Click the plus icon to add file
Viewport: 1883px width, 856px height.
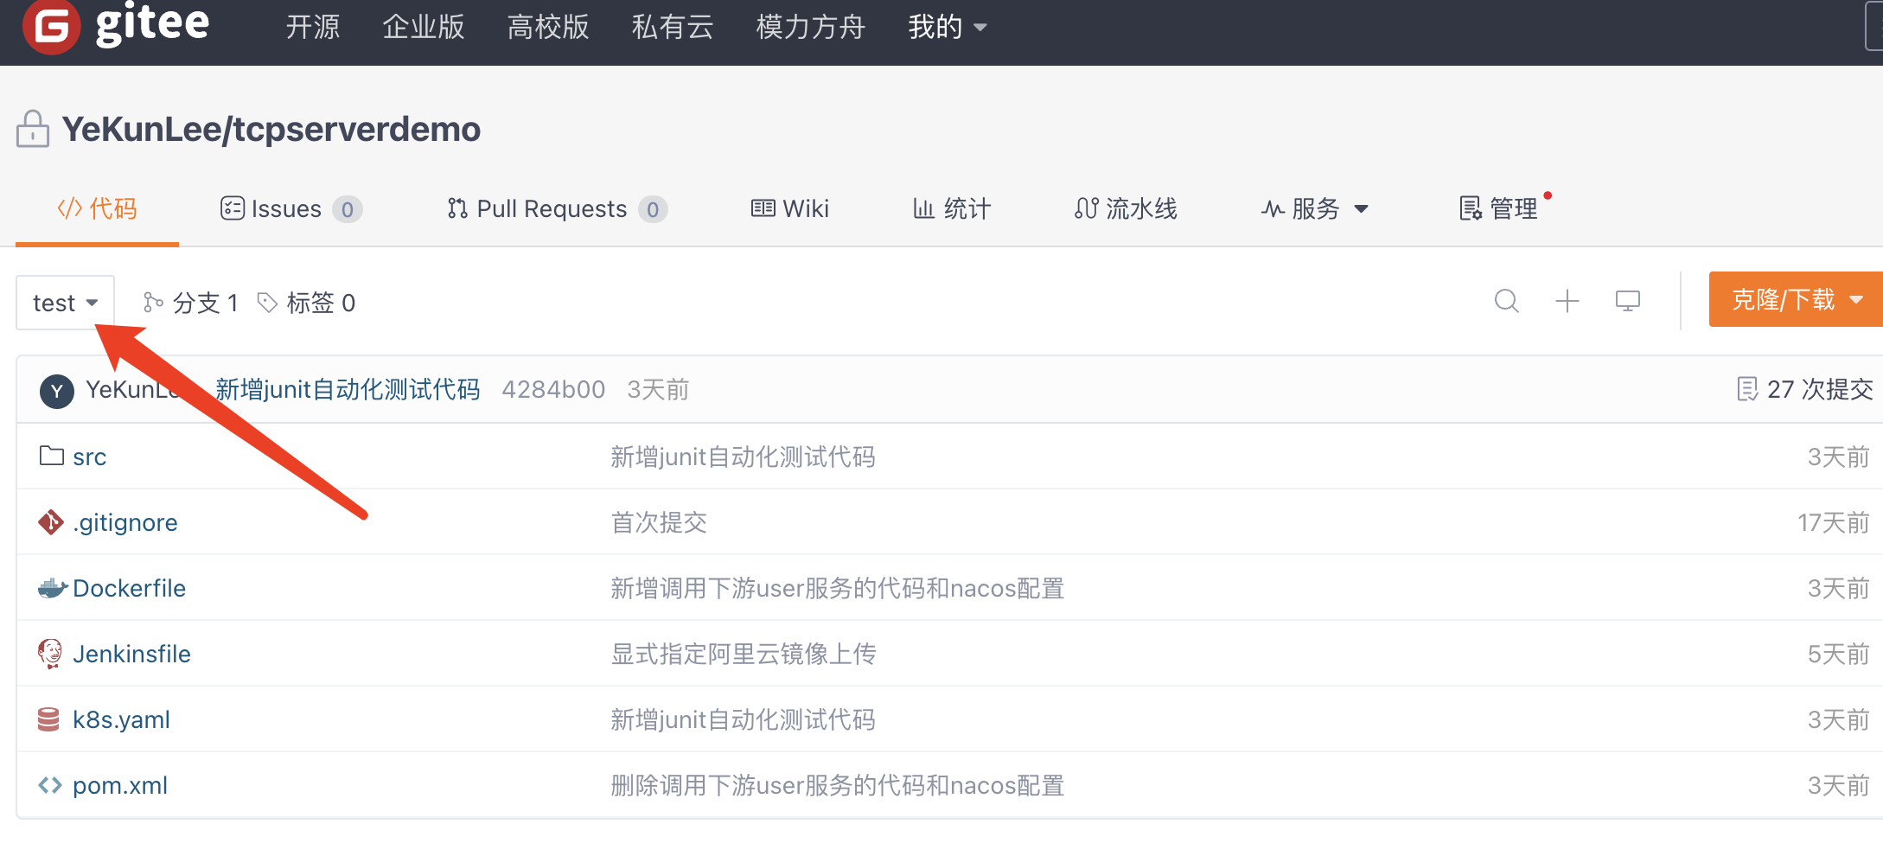pos(1567,301)
